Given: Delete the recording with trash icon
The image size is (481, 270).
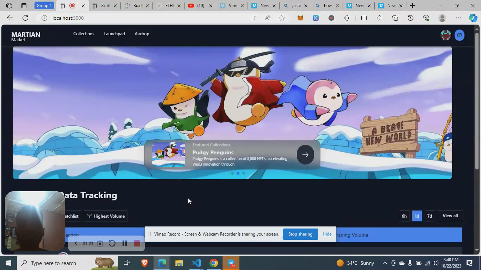Looking at the screenshot, I should tap(100, 243).
